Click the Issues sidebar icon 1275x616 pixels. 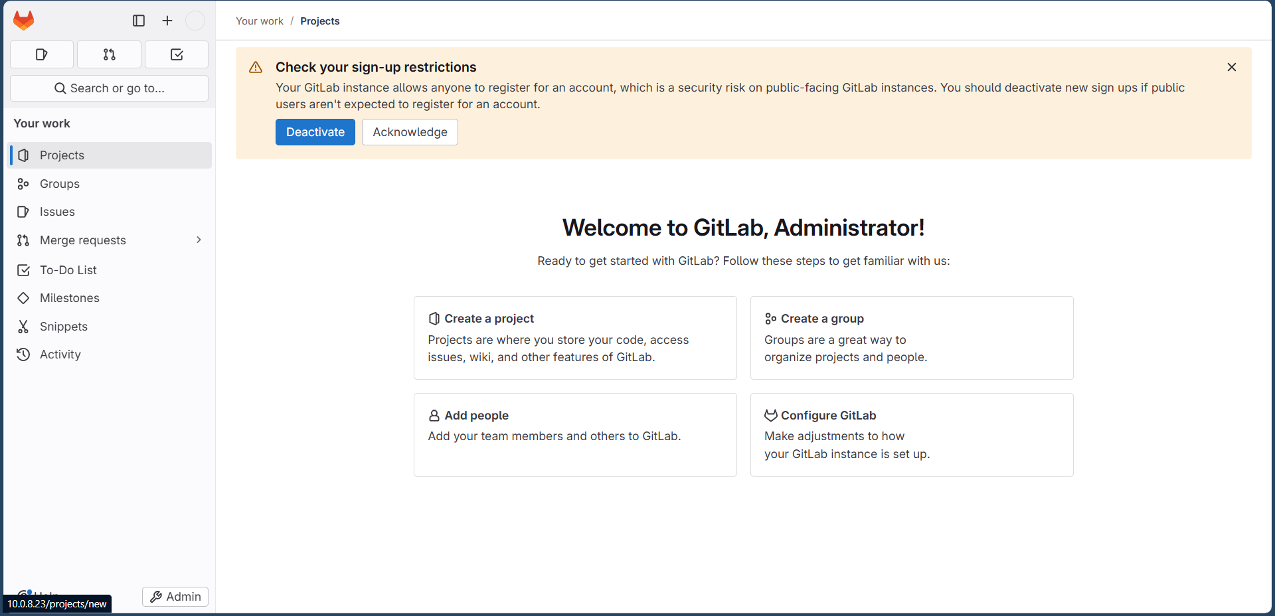click(x=23, y=212)
